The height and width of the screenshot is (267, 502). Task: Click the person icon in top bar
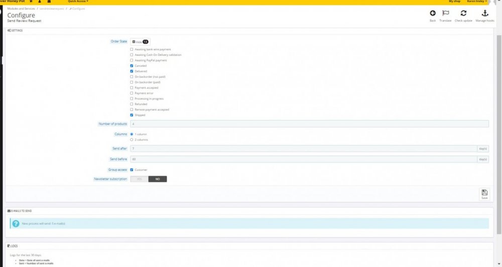pyautogui.click(x=40, y=2)
